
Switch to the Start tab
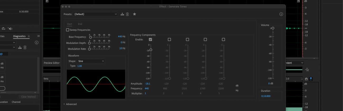[x=69, y=24]
